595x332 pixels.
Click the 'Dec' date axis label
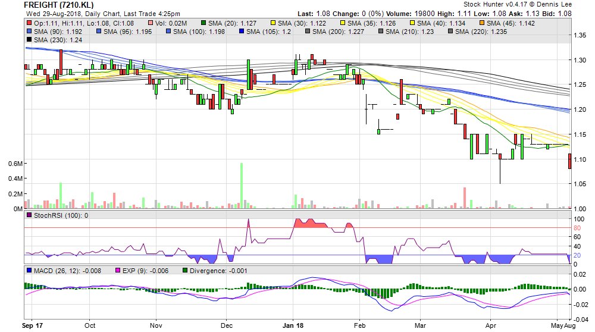(x=227, y=325)
